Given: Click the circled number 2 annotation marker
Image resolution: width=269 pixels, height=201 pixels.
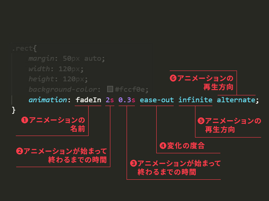Looking at the screenshot, I should 19,151.
